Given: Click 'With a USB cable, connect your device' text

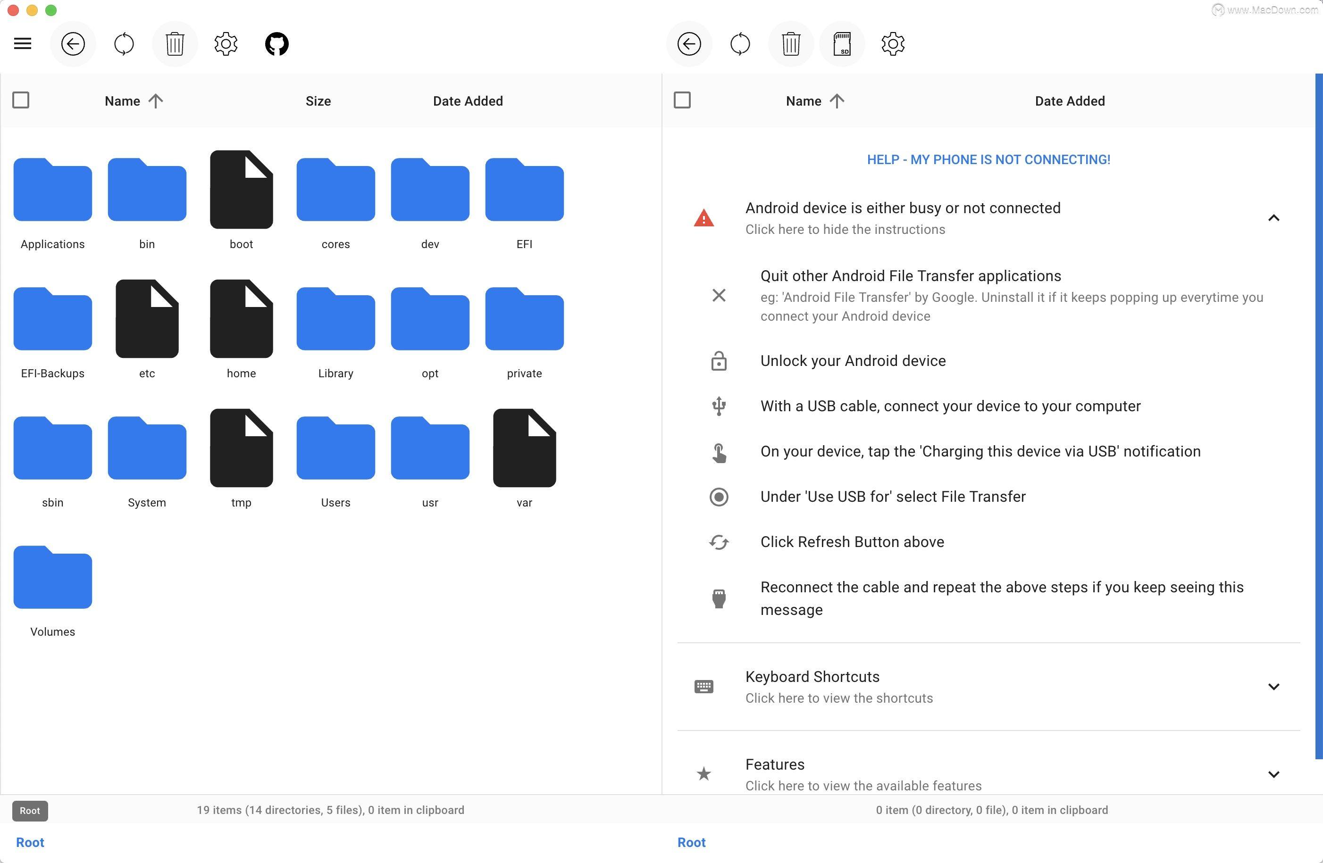Looking at the screenshot, I should click(x=950, y=406).
